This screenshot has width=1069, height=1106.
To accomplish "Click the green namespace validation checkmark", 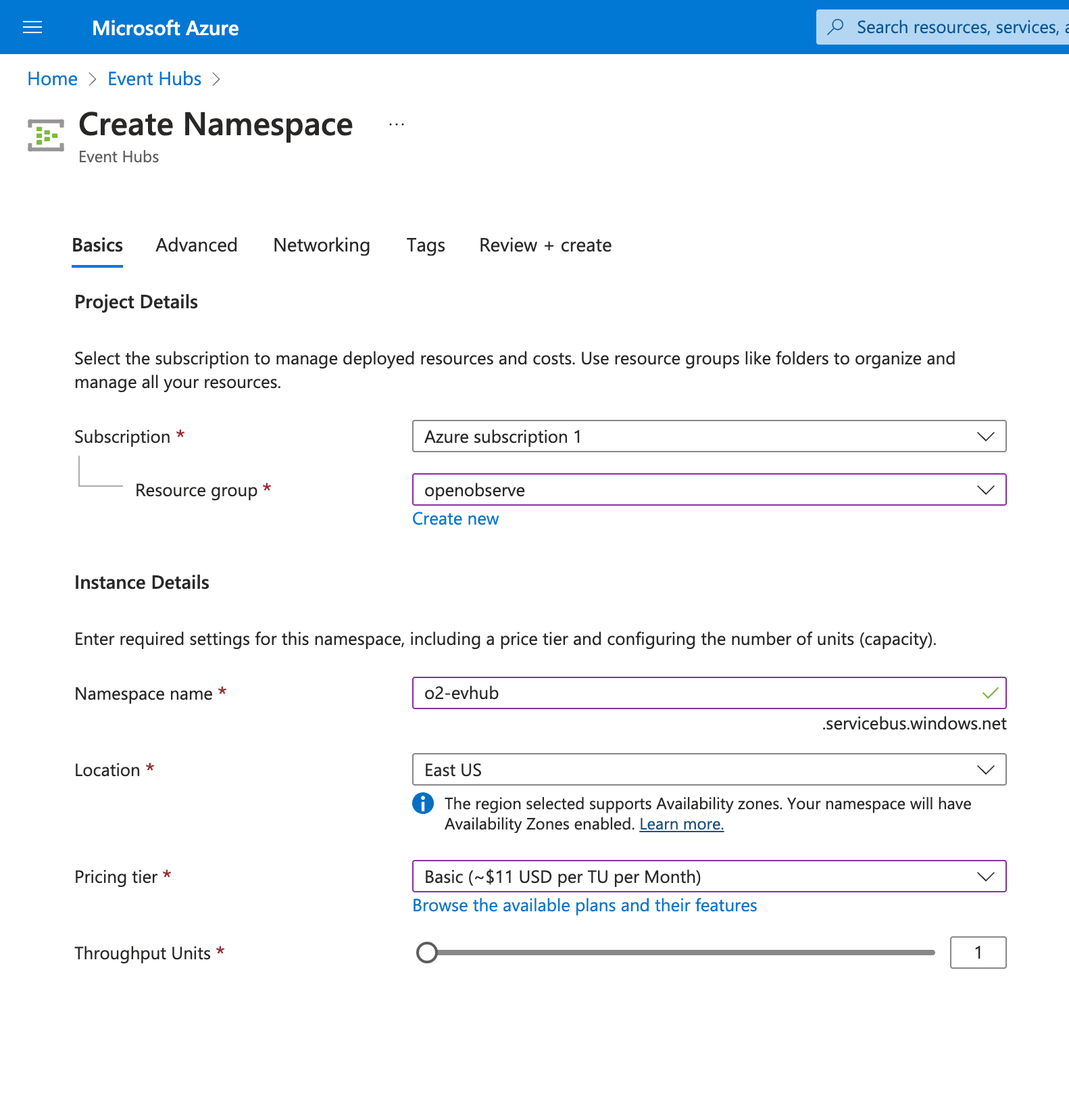I will point(990,693).
